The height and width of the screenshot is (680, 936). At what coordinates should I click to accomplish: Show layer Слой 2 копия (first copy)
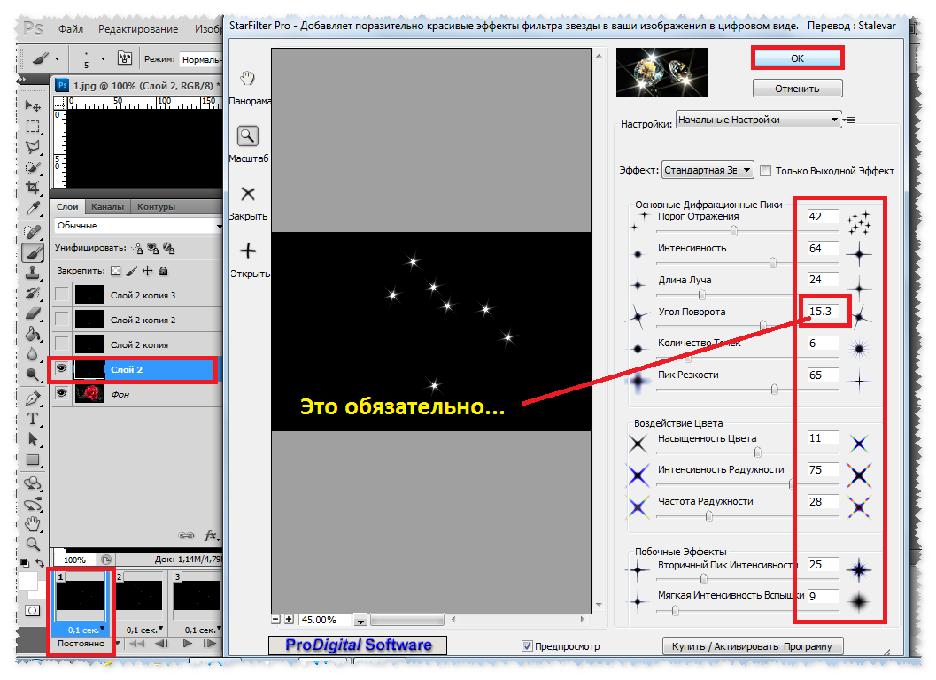click(x=61, y=344)
